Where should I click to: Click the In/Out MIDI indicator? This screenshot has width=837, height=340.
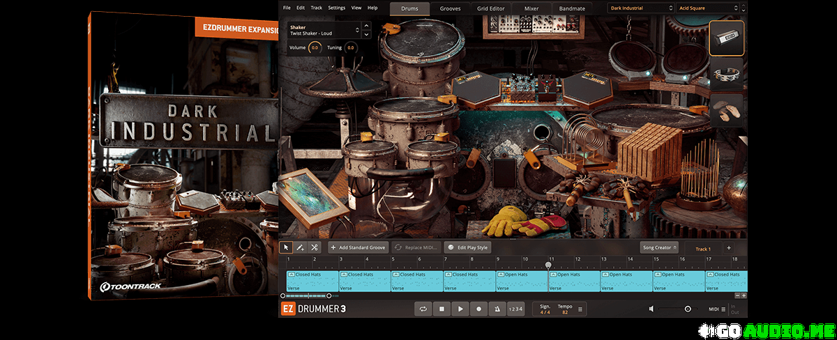pos(734,309)
